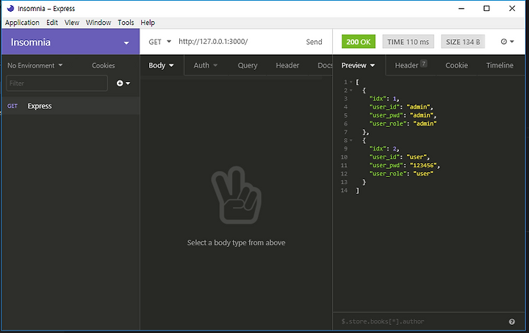Click the "idx": 2 line
529x333 pixels.
click(384, 148)
